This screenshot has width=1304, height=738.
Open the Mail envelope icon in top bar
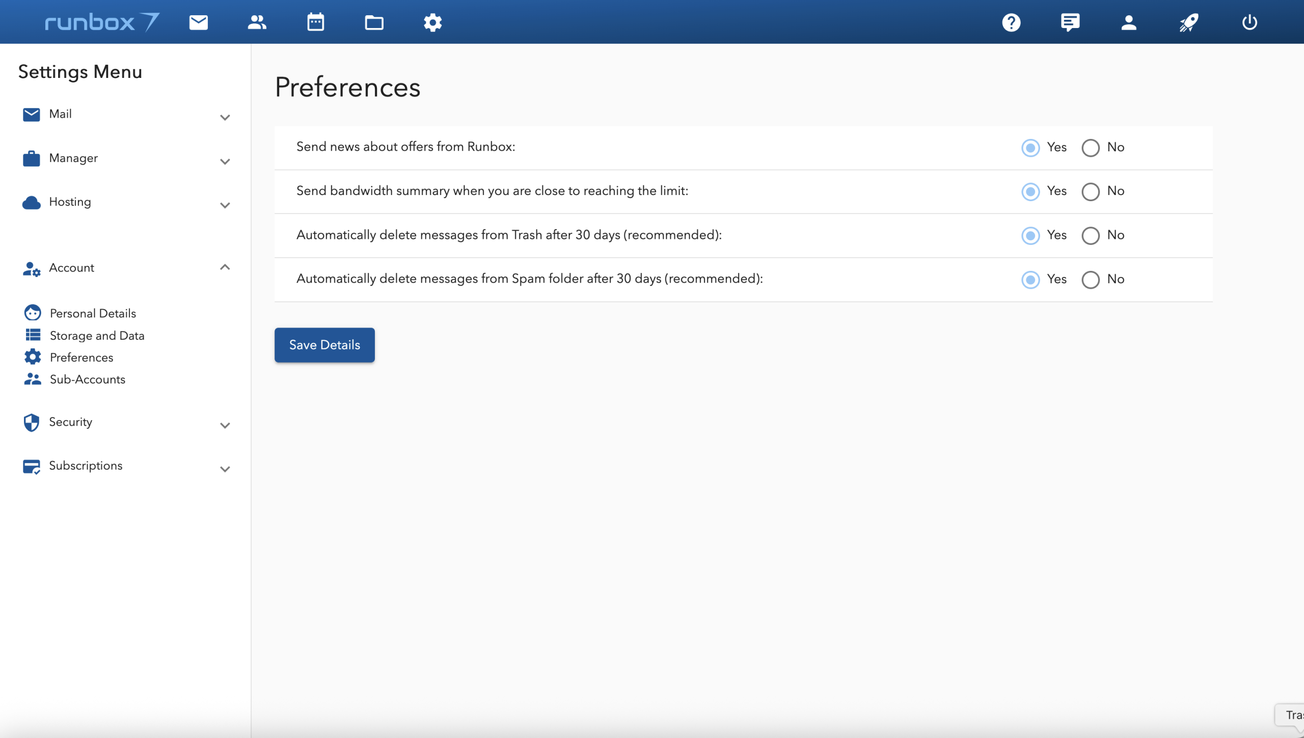click(x=198, y=22)
